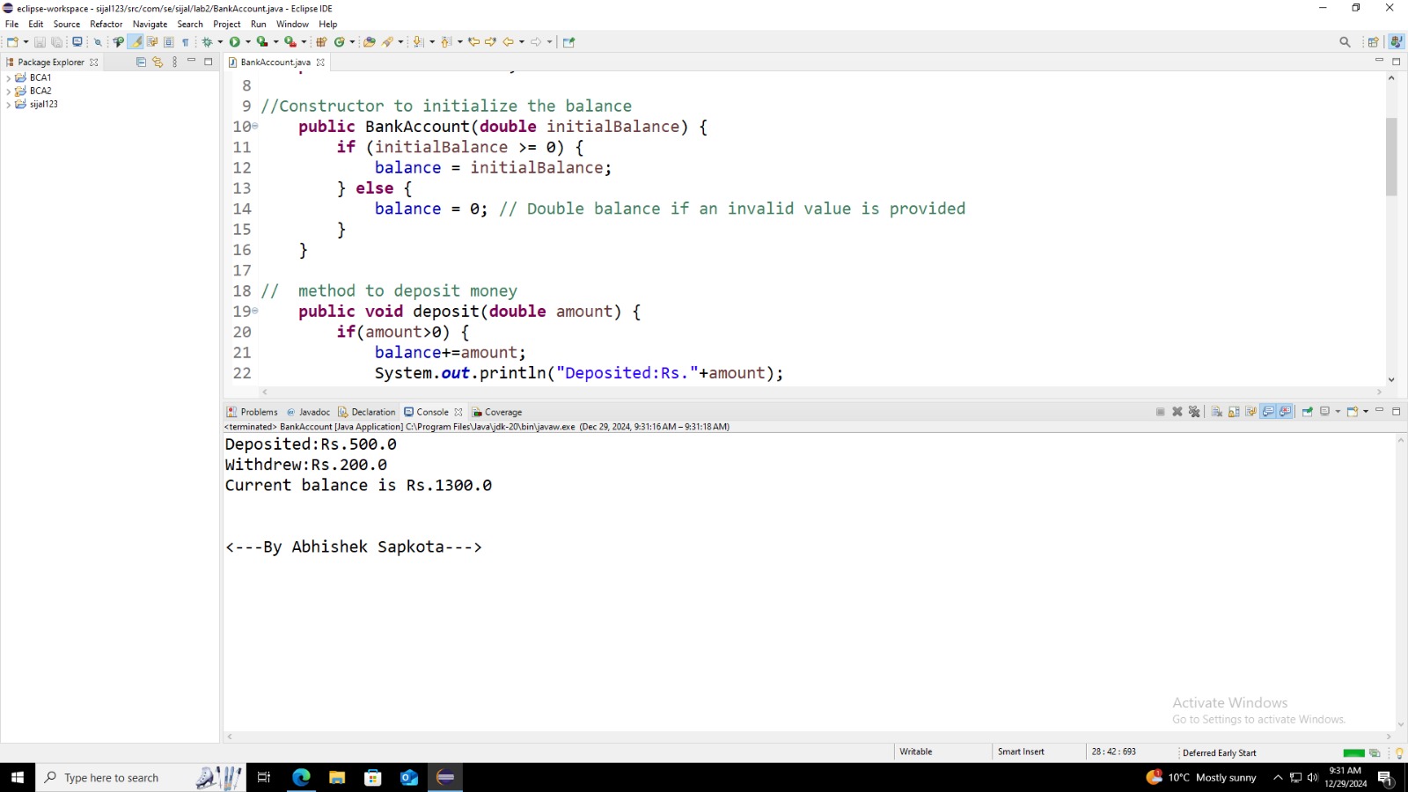The image size is (1408, 792).
Task: Toggle Mark Occurrences highlighter button
Action: [136, 41]
